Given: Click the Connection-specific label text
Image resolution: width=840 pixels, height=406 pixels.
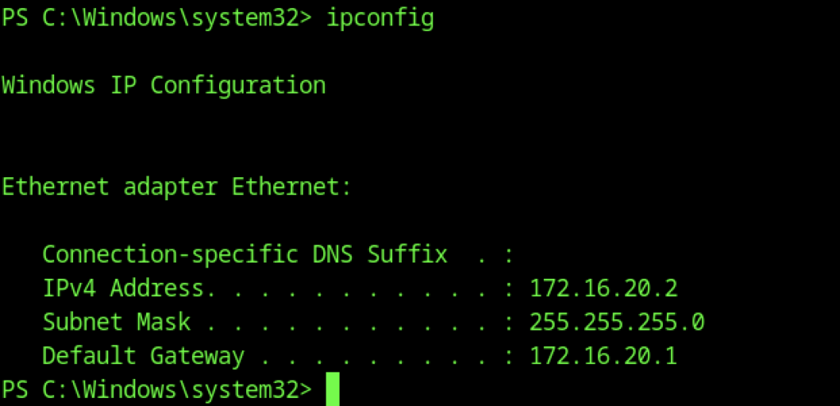Looking at the screenshot, I should (x=170, y=254).
